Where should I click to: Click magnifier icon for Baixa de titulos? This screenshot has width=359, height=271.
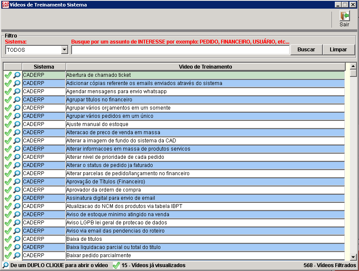pos(17,239)
